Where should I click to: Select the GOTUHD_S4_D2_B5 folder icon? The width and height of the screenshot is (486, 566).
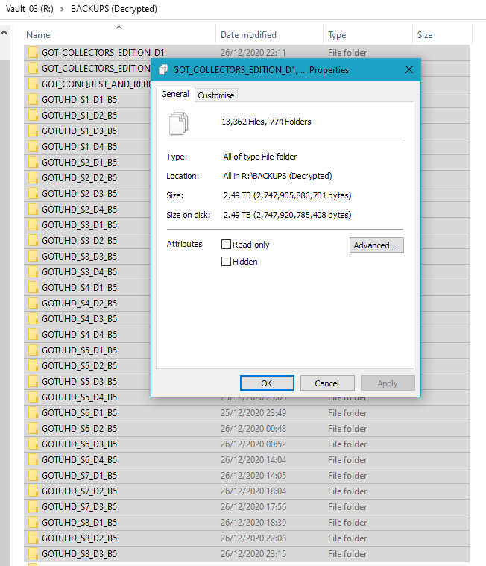click(33, 303)
